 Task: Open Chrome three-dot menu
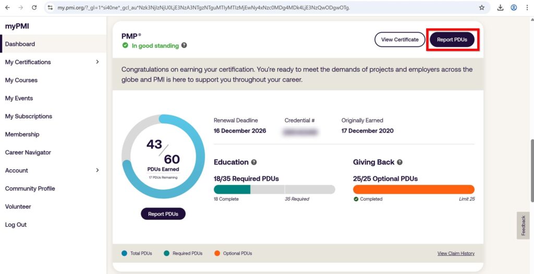527,8
